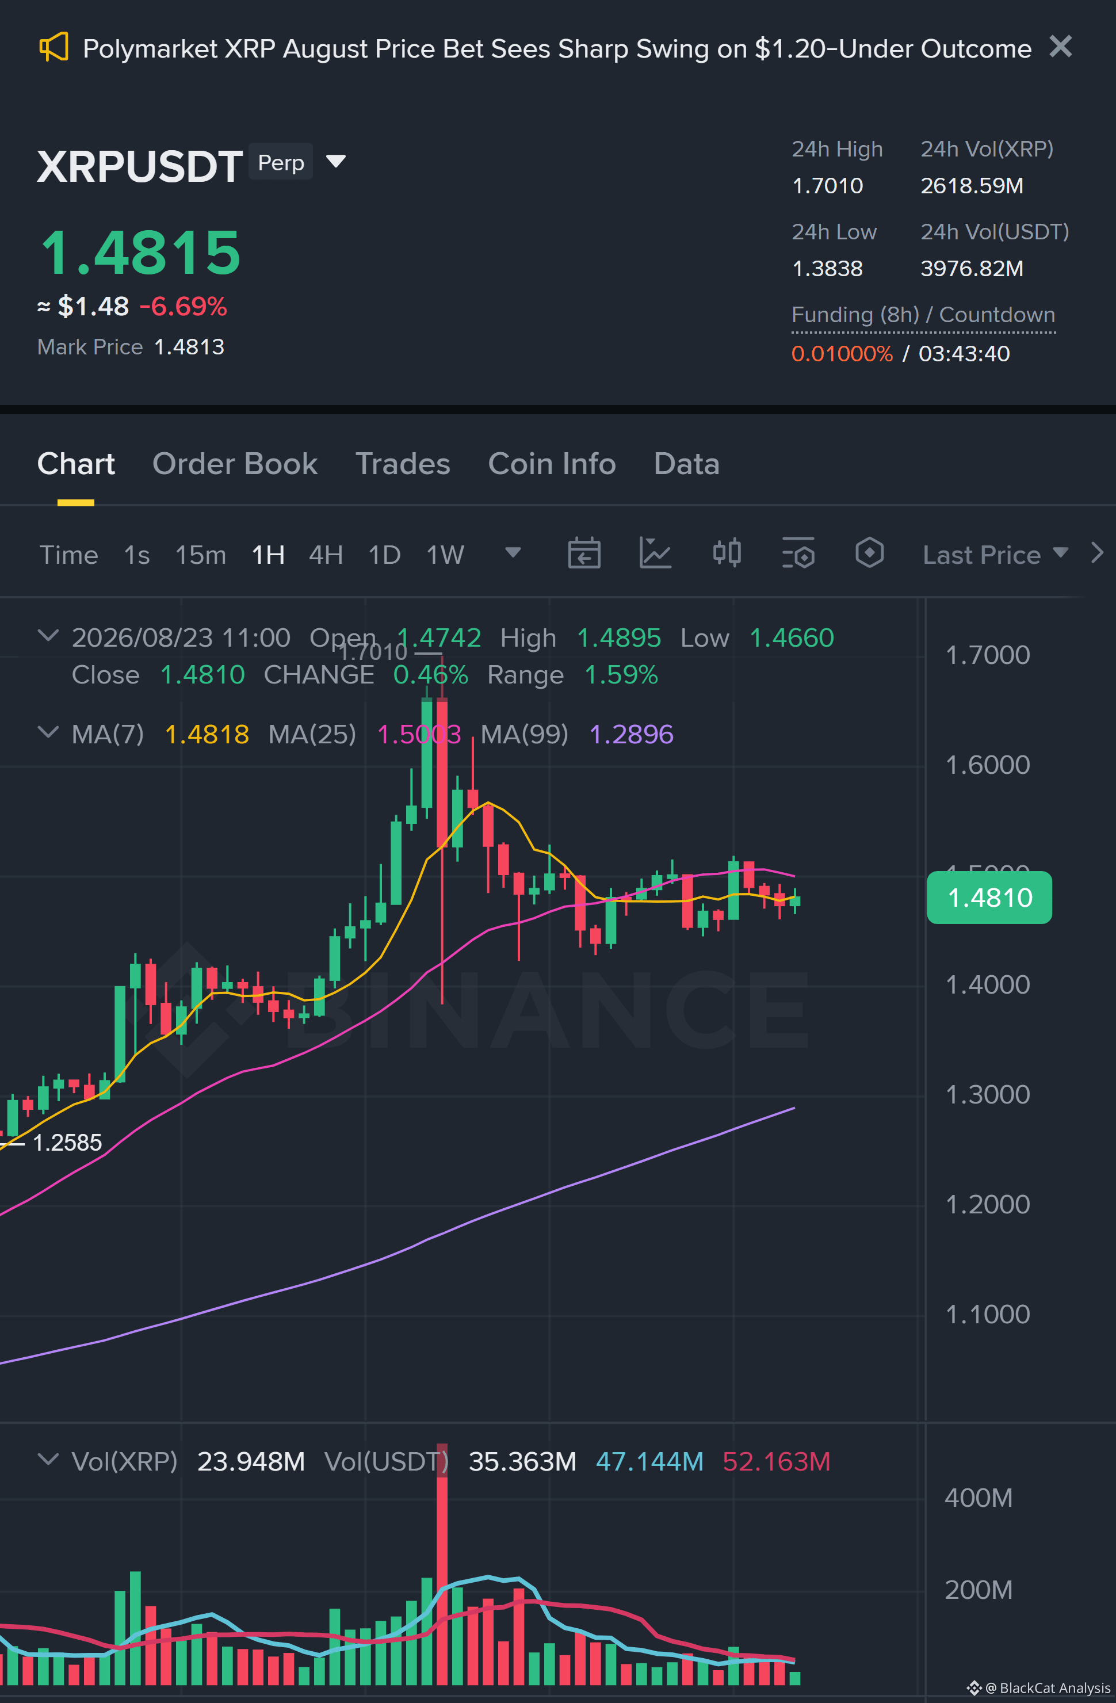1116x1703 pixels.
Task: Open the technical indicators chart icon
Action: click(x=655, y=553)
